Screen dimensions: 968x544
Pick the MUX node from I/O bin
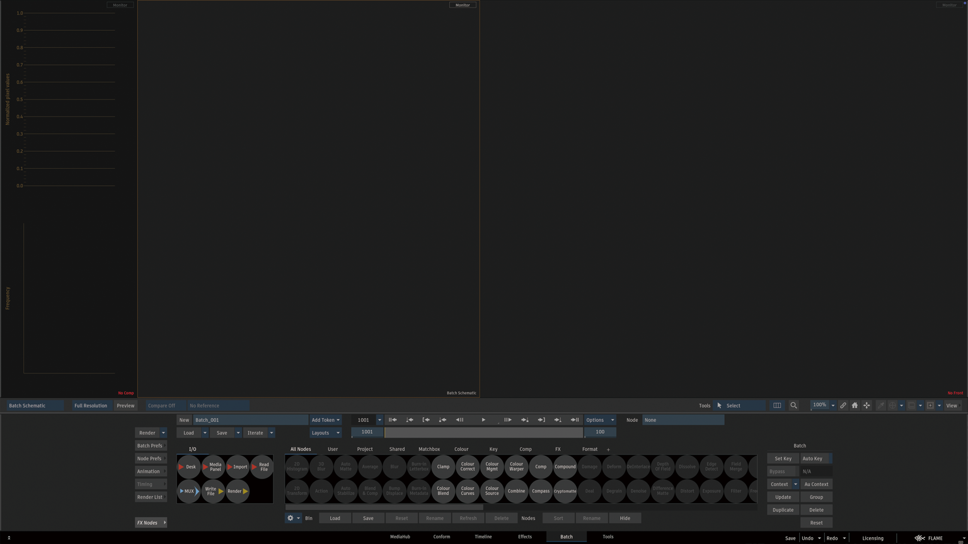click(x=188, y=491)
